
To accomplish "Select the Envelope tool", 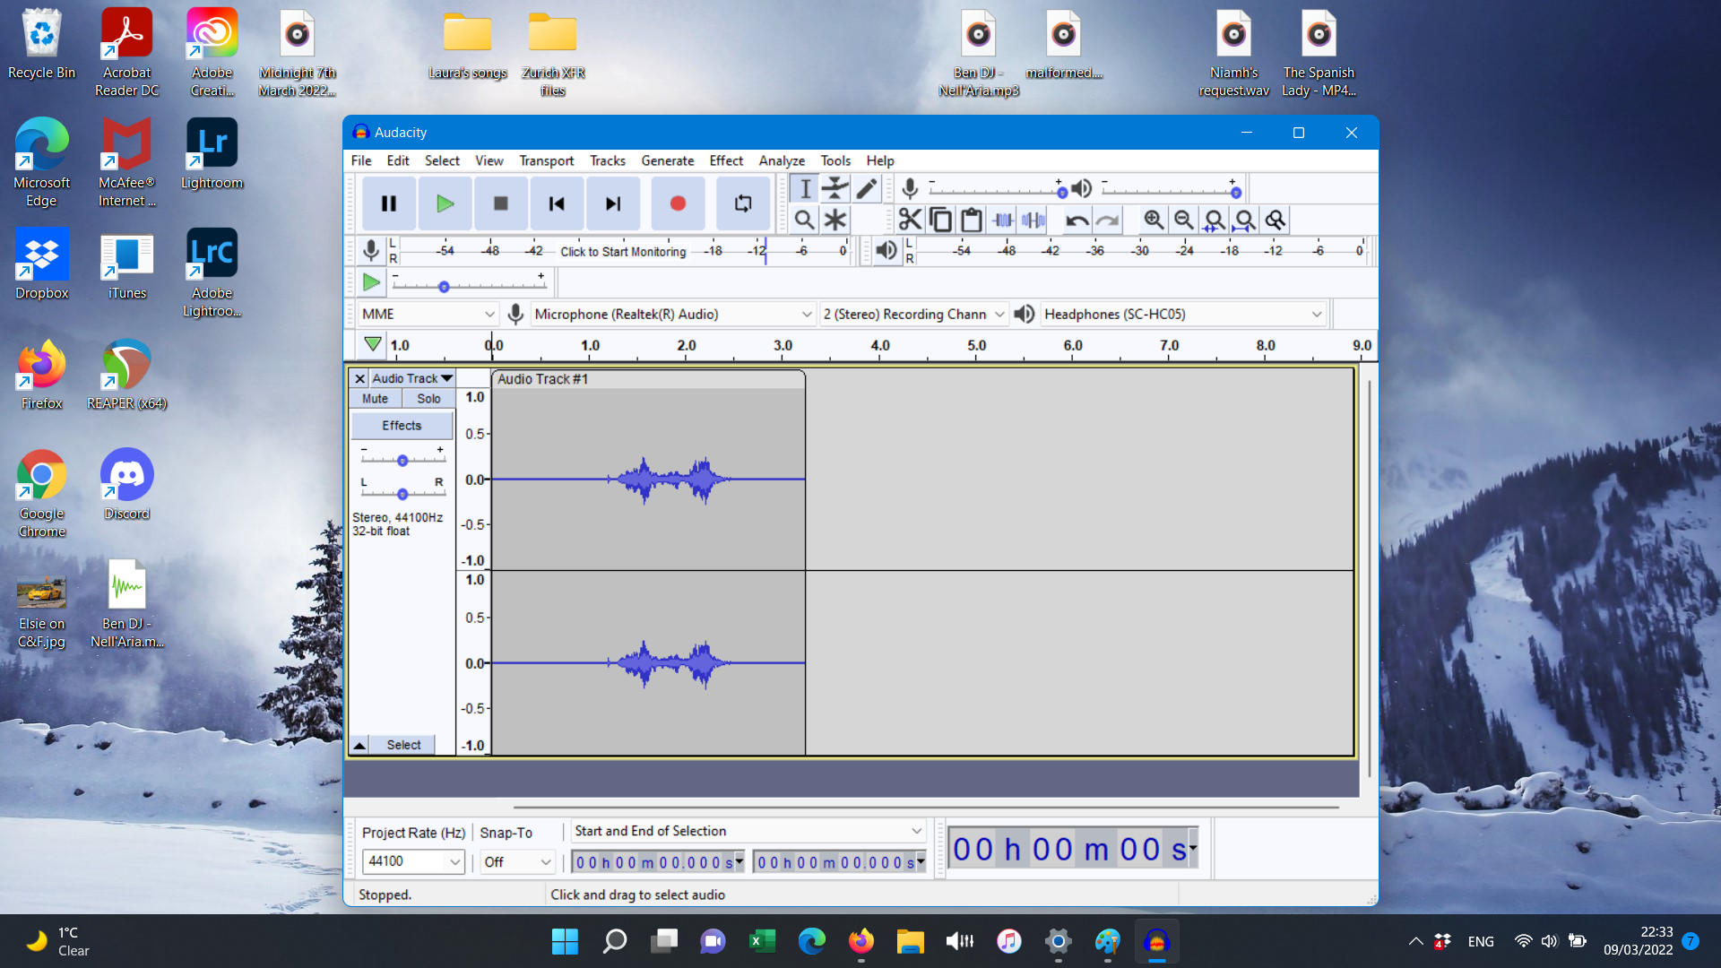I will pos(835,188).
